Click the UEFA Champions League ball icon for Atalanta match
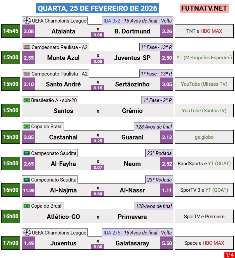Screen dimensions: 235x258 (x=27, y=21)
